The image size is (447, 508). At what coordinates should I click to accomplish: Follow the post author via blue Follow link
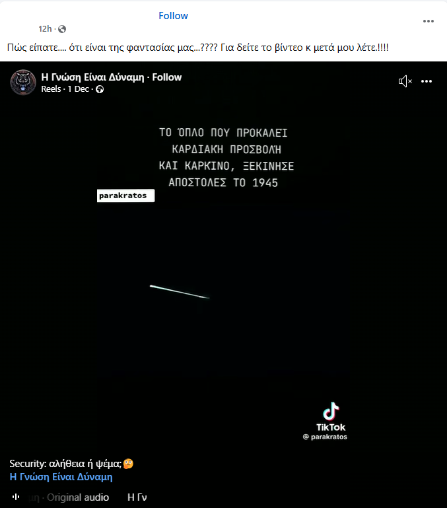(173, 16)
